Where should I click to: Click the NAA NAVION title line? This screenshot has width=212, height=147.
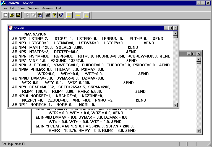(x=35, y=34)
